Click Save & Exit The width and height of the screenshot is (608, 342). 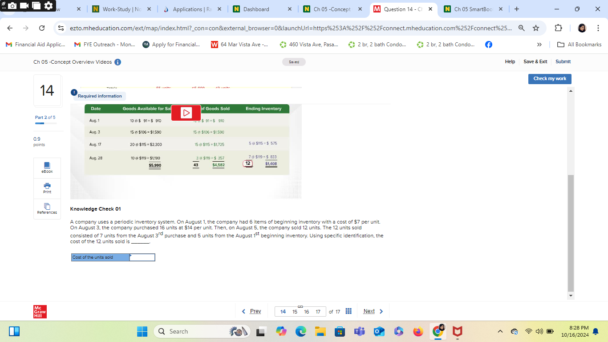click(535, 62)
